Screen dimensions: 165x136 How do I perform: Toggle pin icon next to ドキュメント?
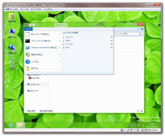(x=111, y=37)
